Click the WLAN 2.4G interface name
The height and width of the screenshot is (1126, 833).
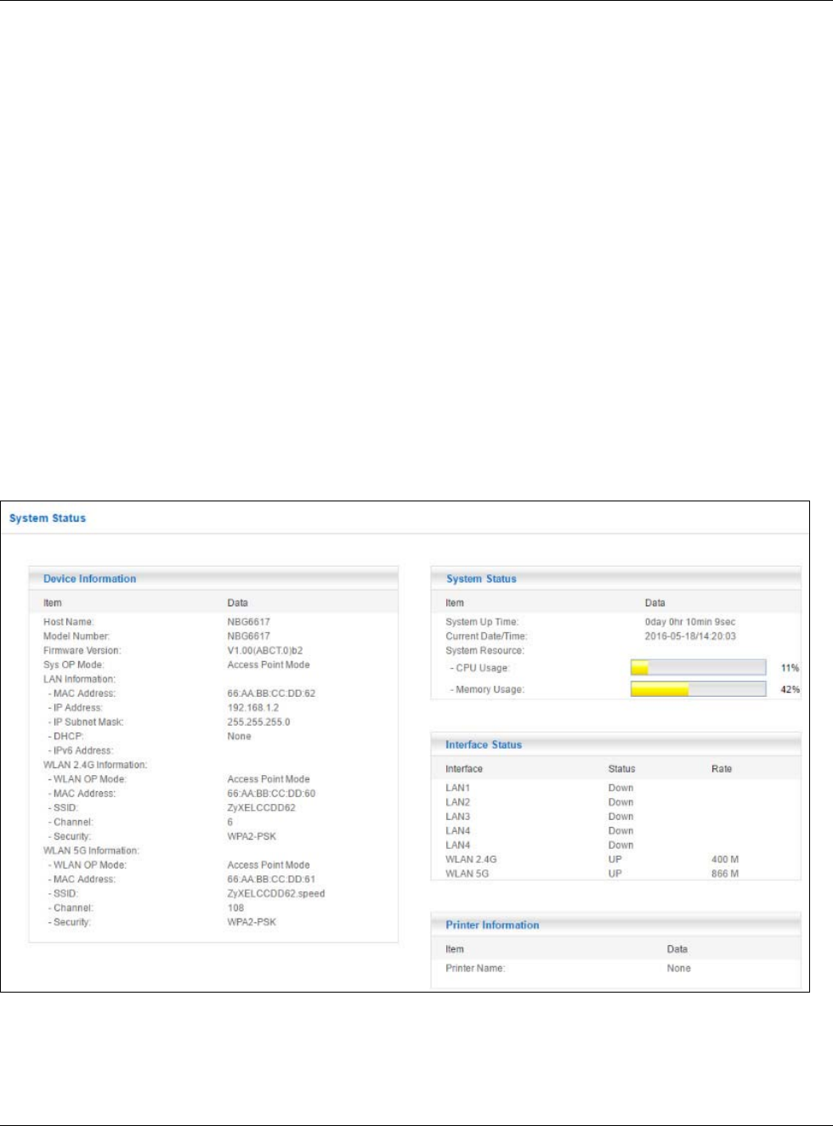(471, 860)
